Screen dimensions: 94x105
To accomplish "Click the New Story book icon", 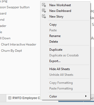I will (x=44, y=16).
